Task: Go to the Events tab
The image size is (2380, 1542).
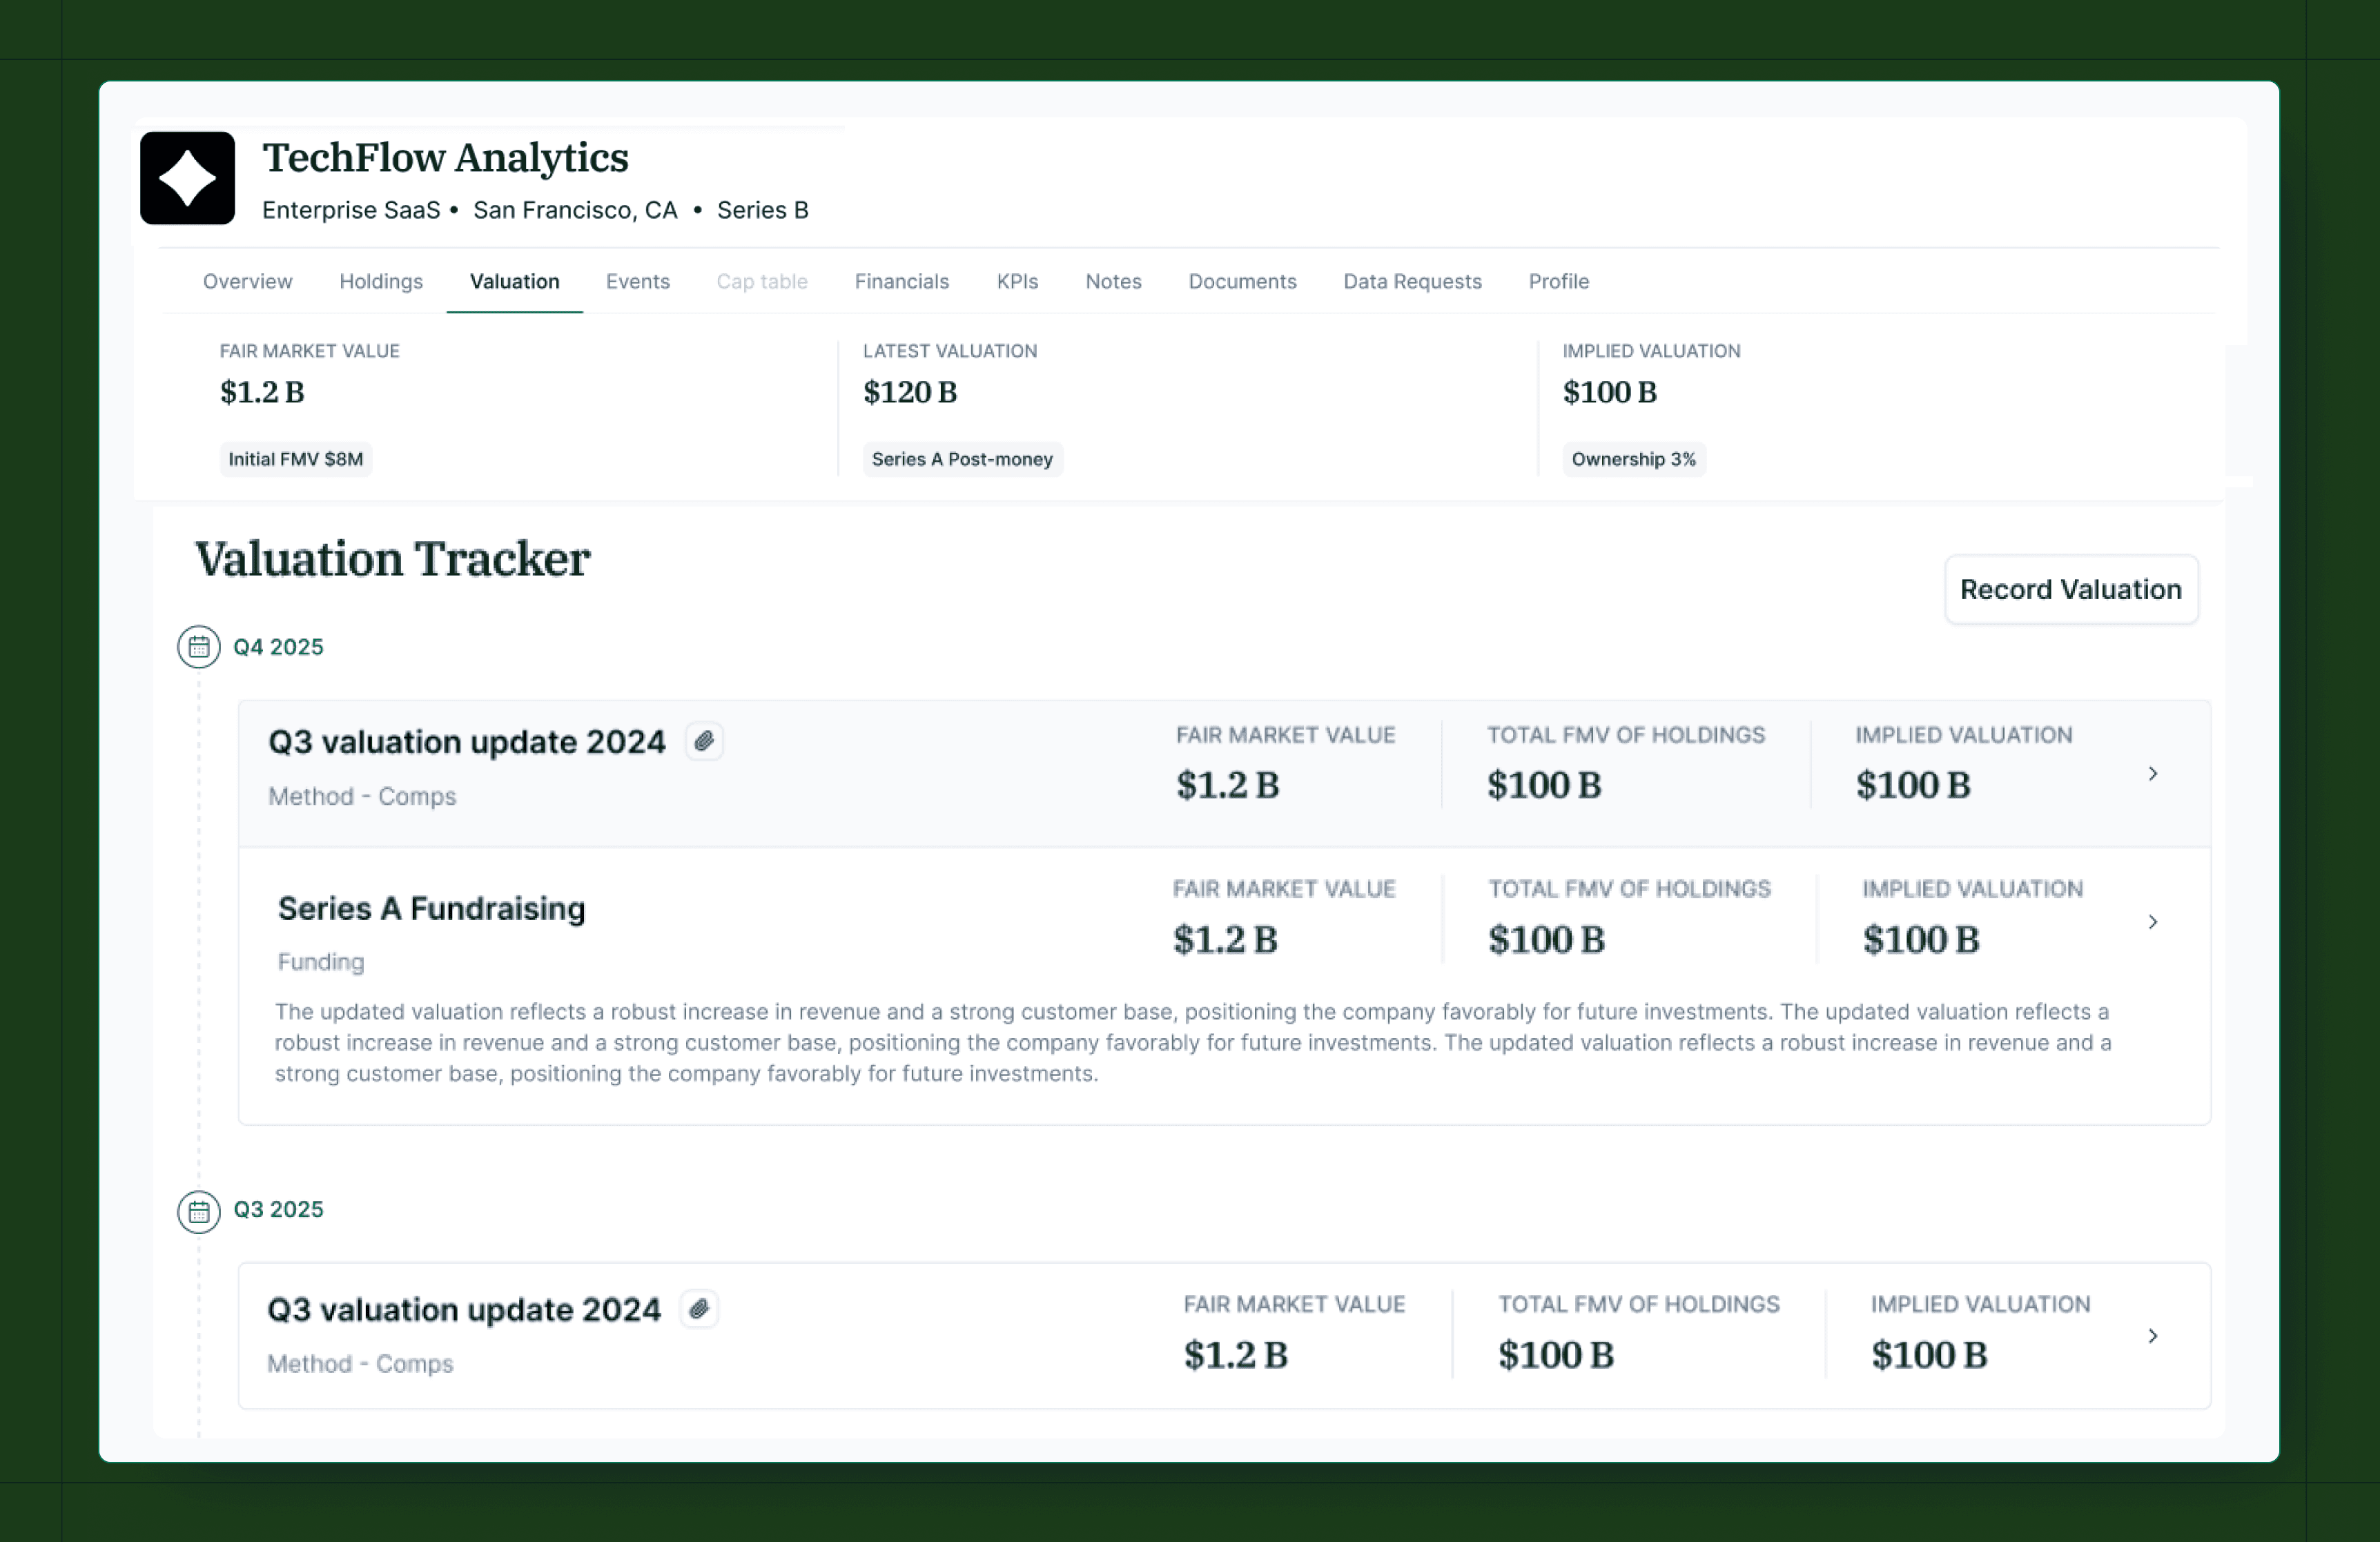Action: click(x=637, y=281)
